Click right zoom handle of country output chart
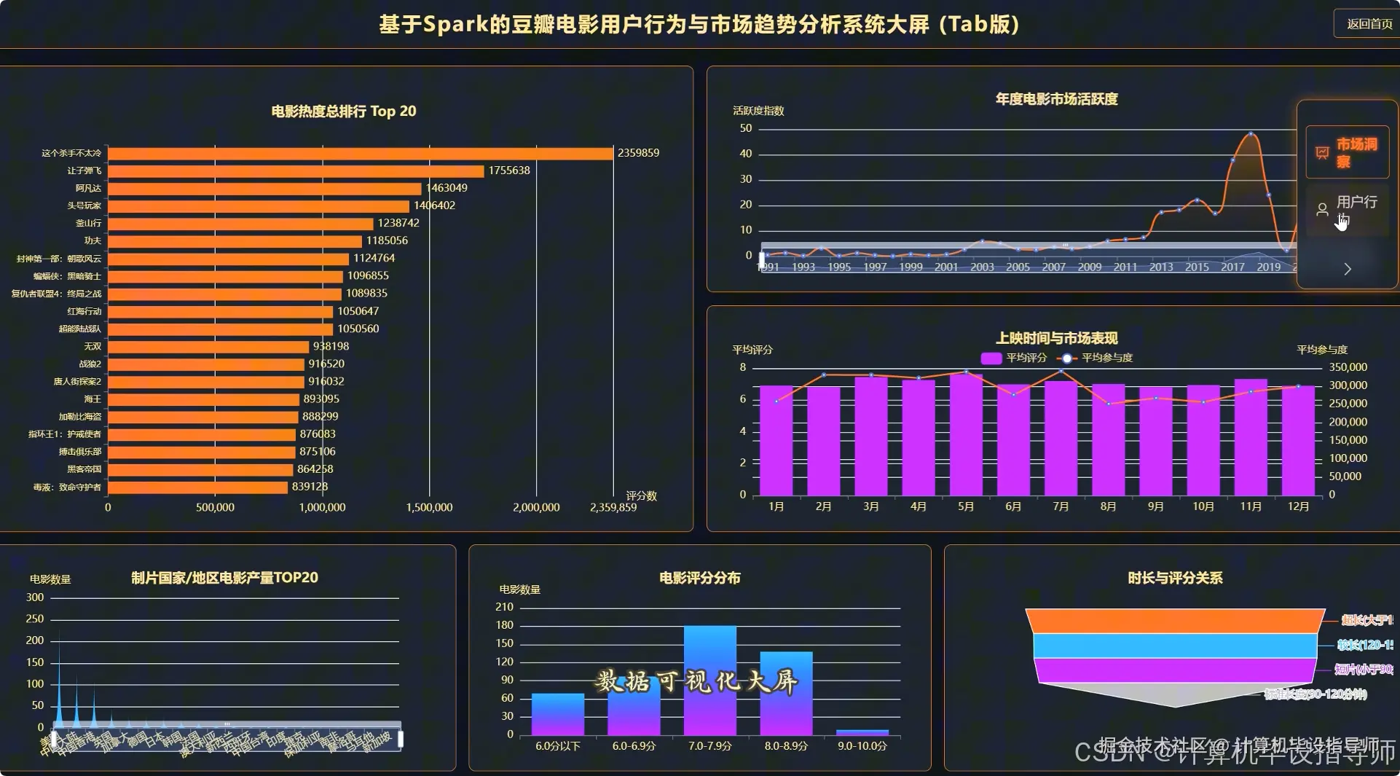 click(400, 739)
